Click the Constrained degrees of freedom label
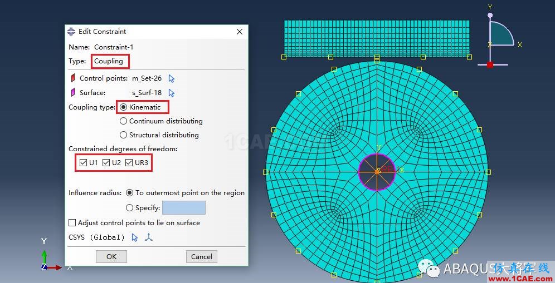The image size is (555, 283). (x=123, y=149)
